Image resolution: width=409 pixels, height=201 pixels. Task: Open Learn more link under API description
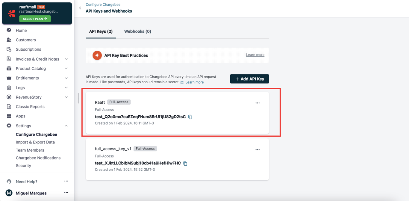[194, 82]
